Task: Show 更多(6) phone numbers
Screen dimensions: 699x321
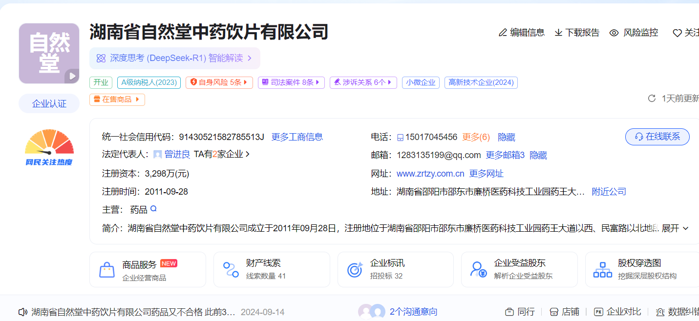Action: 476,137
